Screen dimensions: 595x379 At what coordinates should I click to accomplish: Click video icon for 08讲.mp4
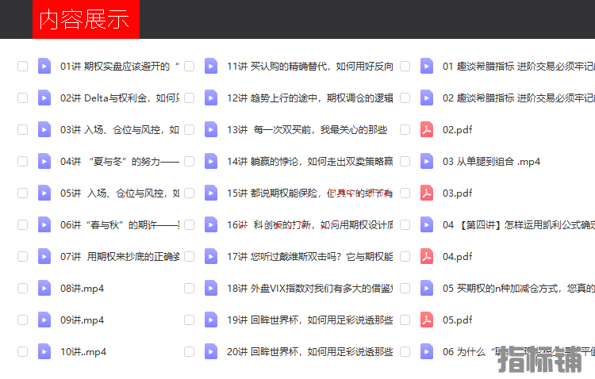click(44, 289)
